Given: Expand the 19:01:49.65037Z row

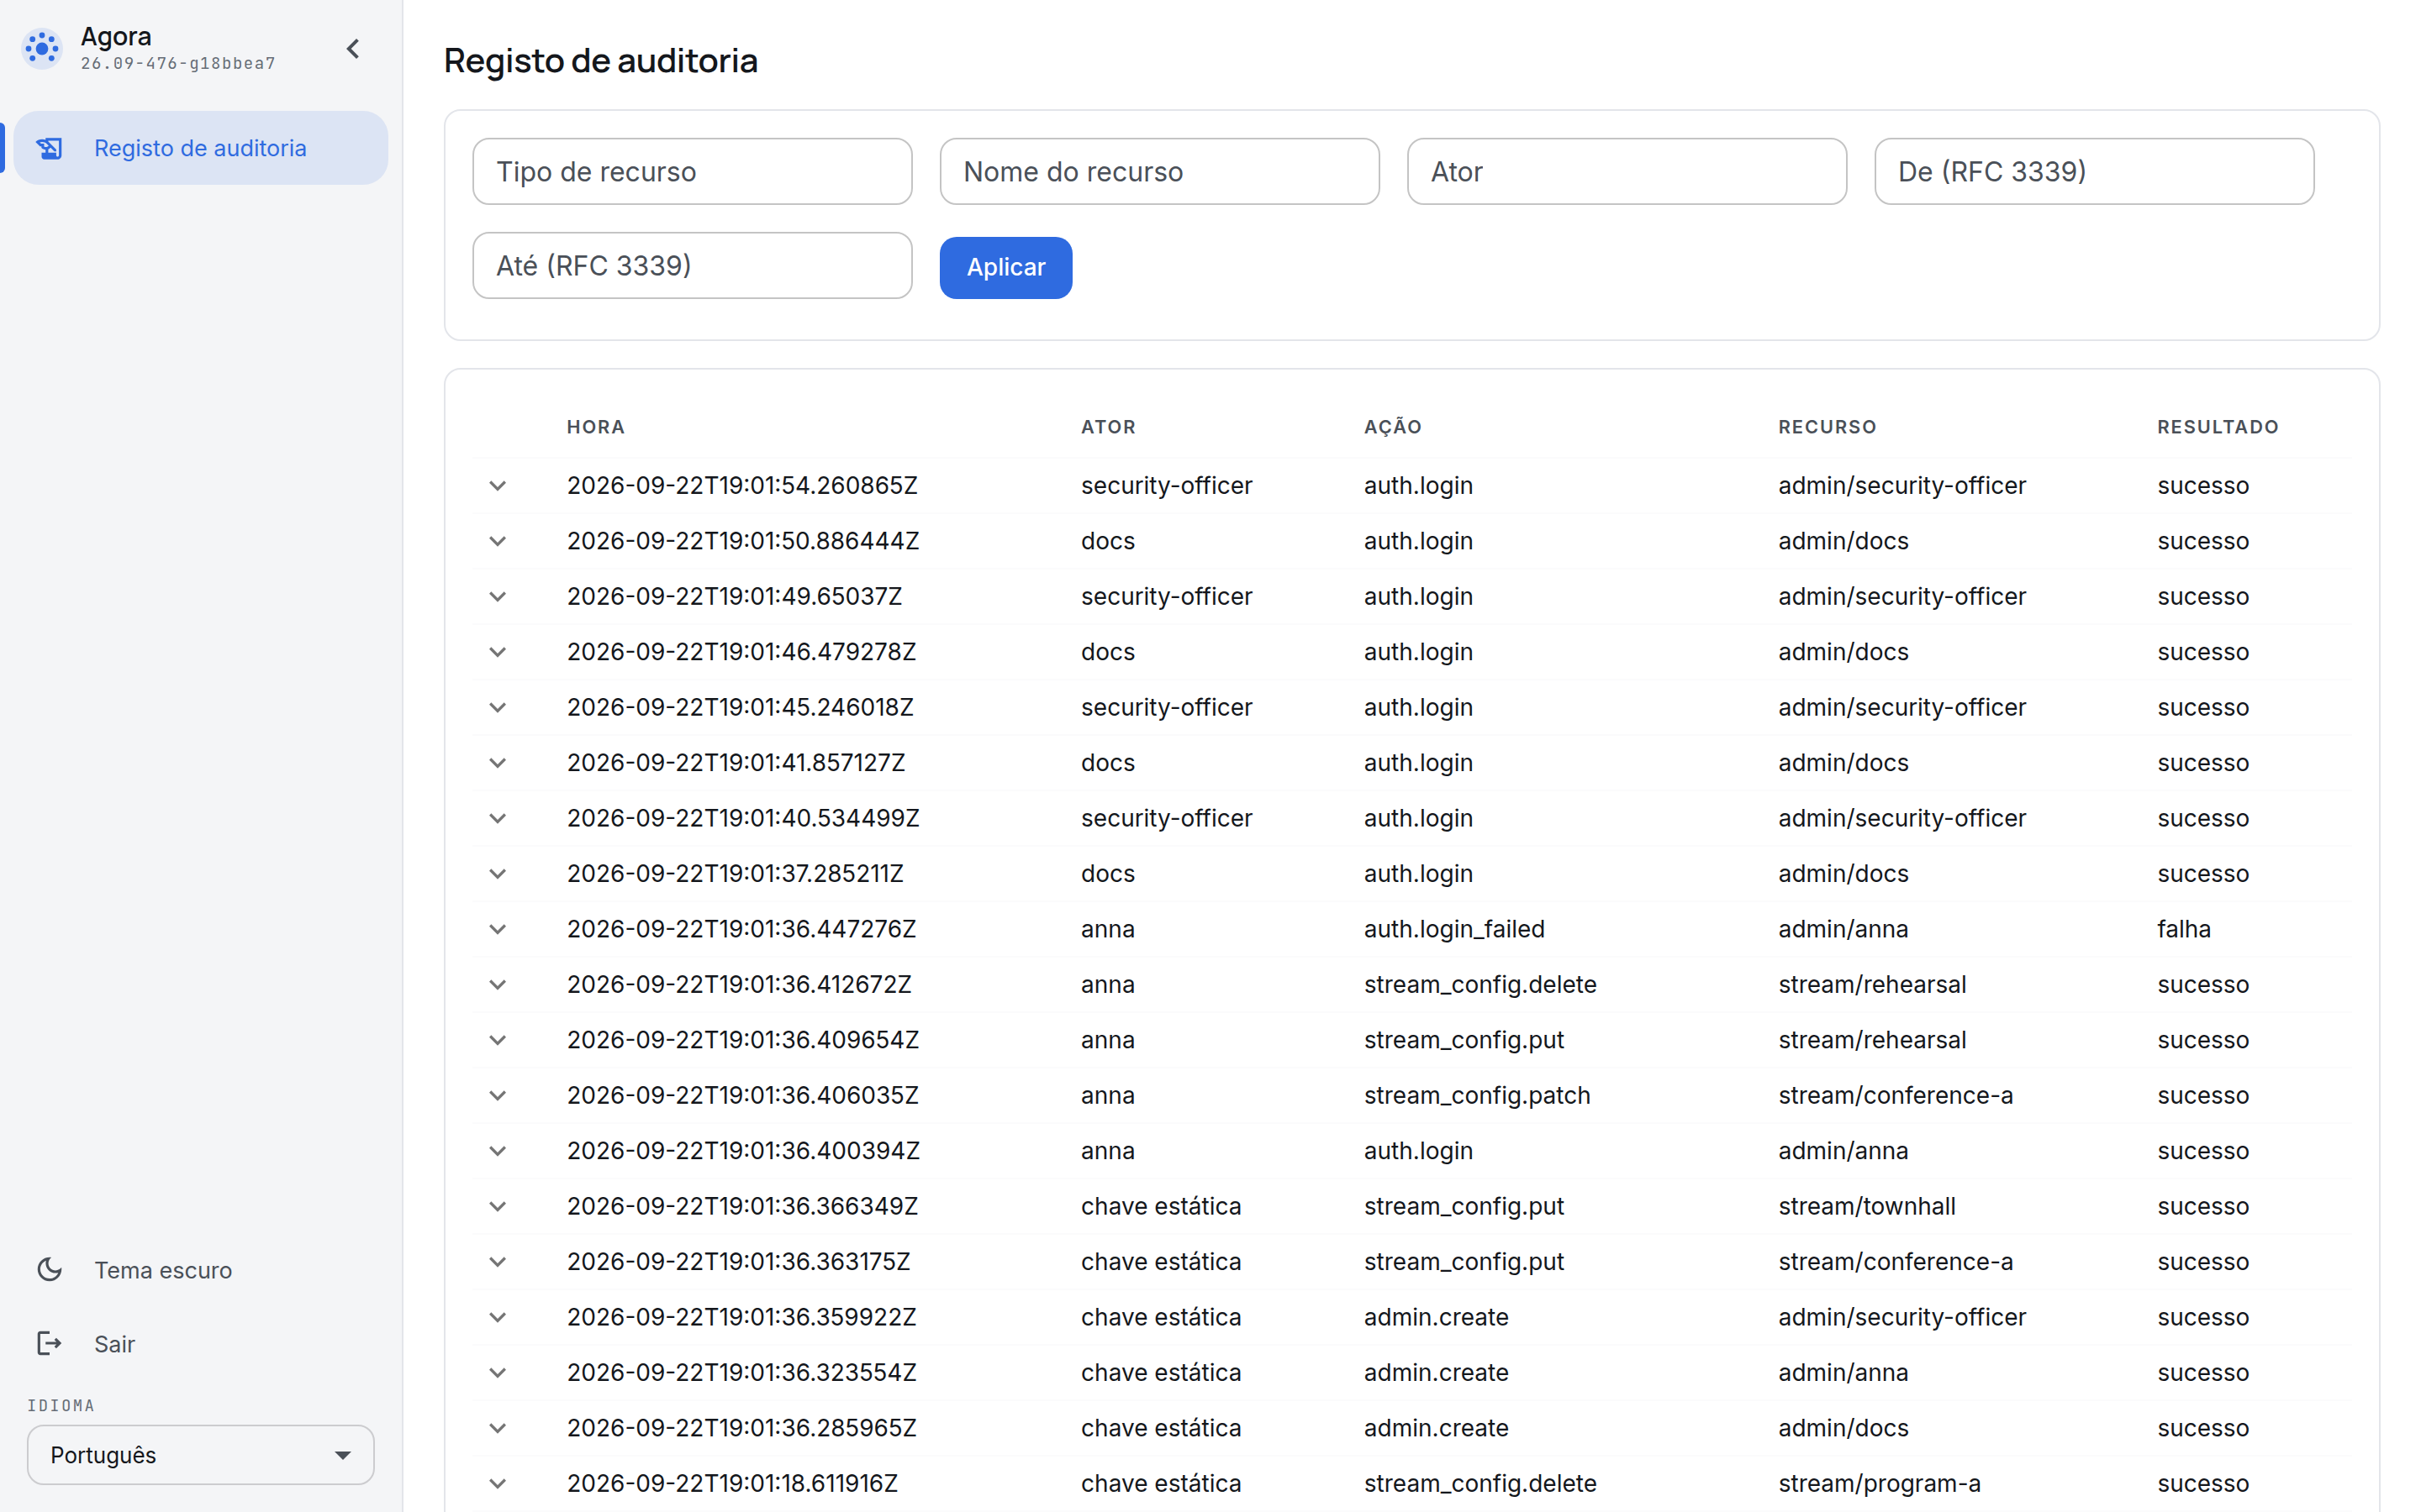Looking at the screenshot, I should 497,597.
